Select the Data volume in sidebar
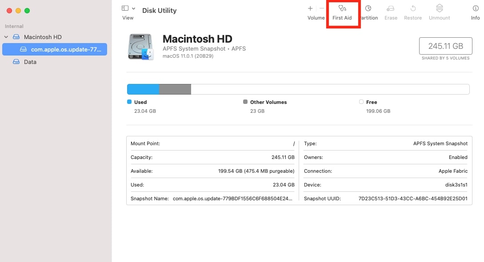The image size is (484, 262). point(30,62)
